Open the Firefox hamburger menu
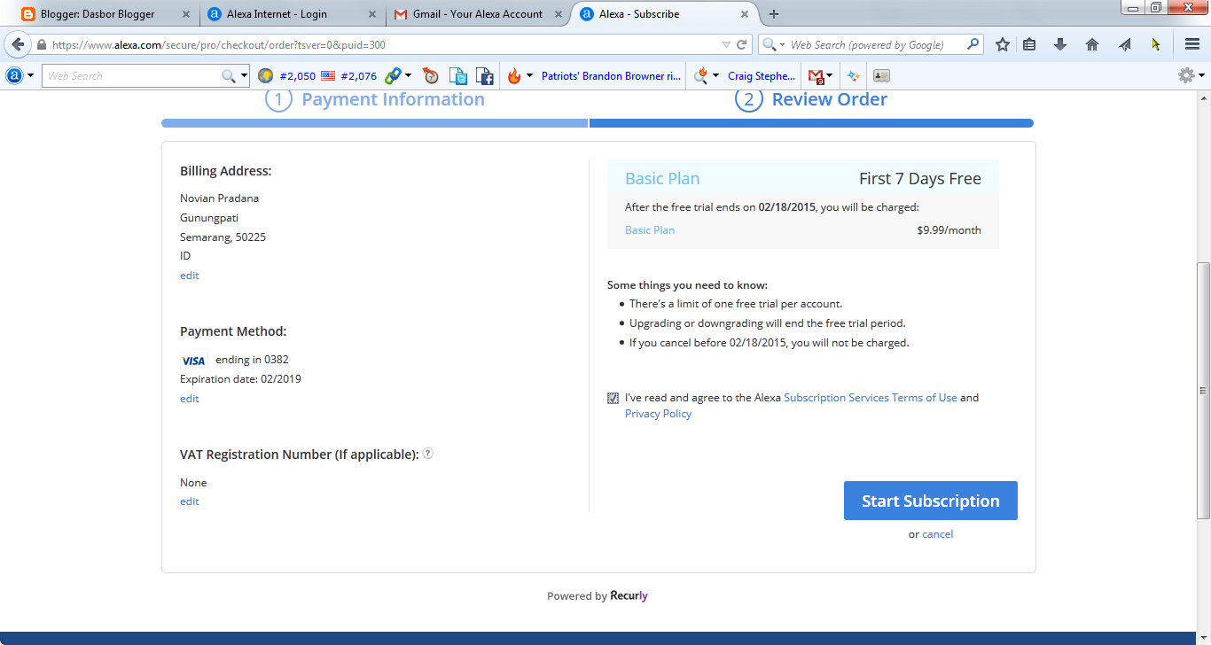The image size is (1211, 645). 1192,44
